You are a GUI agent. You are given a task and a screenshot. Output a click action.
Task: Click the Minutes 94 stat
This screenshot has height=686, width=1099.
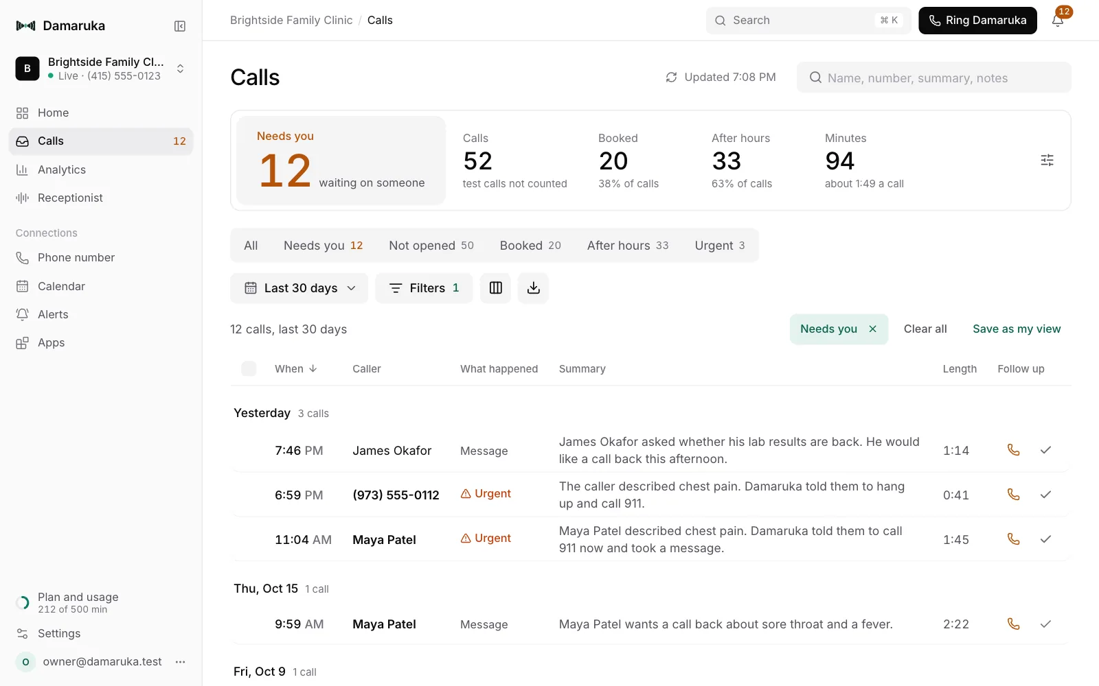(864, 161)
